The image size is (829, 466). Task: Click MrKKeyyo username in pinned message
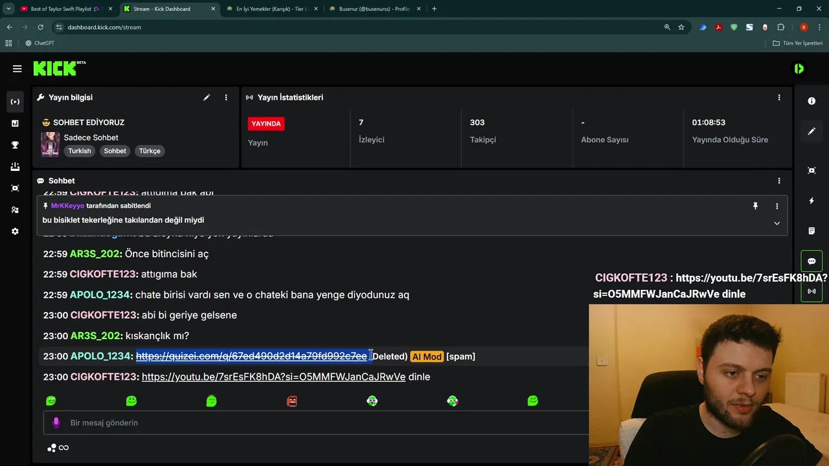[x=67, y=206]
